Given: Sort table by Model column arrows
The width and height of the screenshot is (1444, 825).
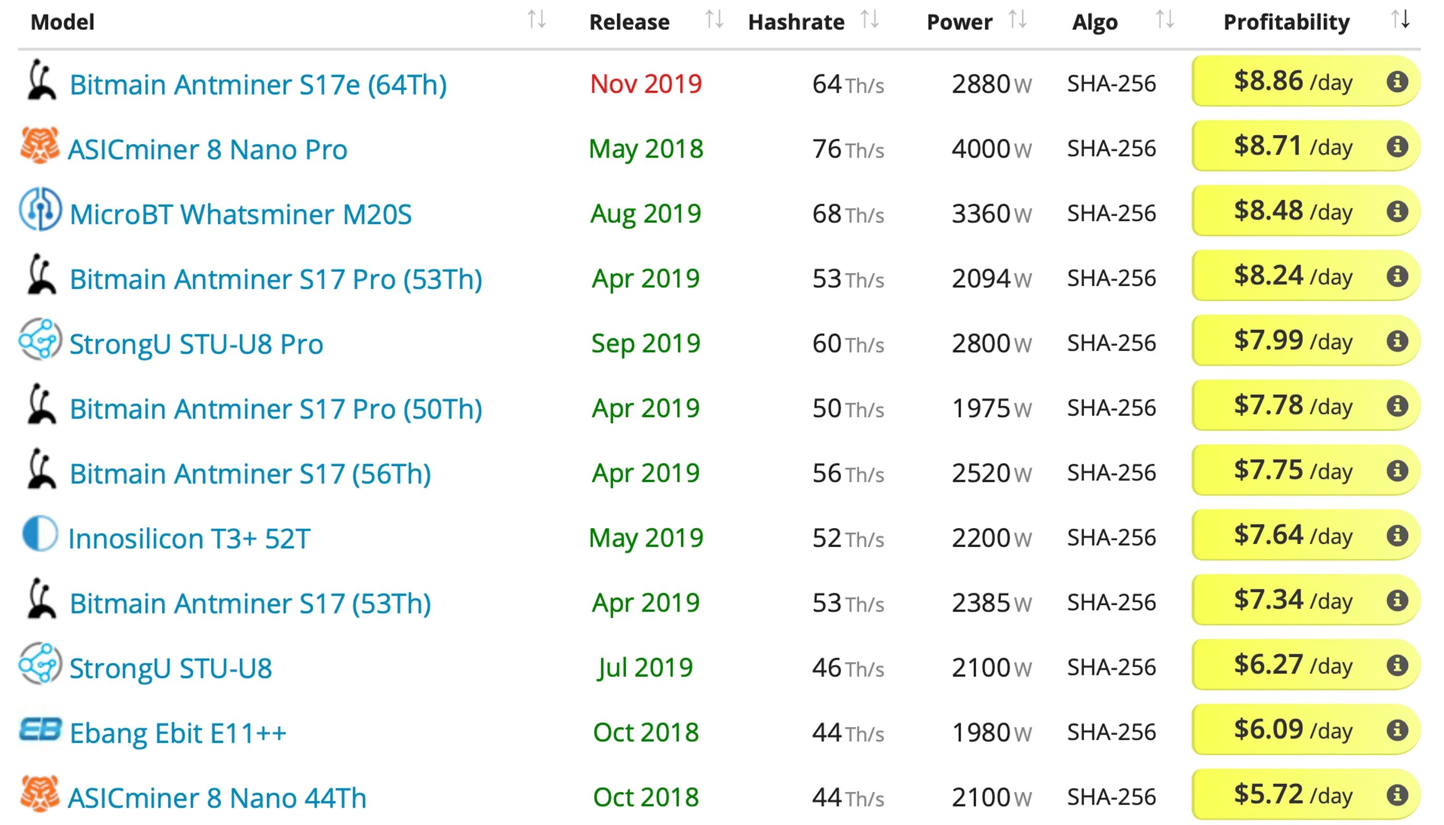Looking at the screenshot, I should pos(537,20).
